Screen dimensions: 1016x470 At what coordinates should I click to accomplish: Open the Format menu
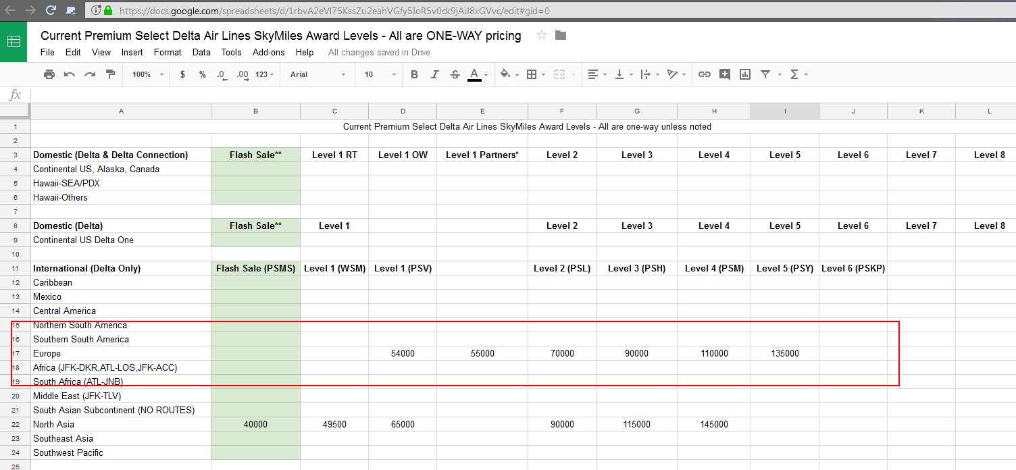168,52
